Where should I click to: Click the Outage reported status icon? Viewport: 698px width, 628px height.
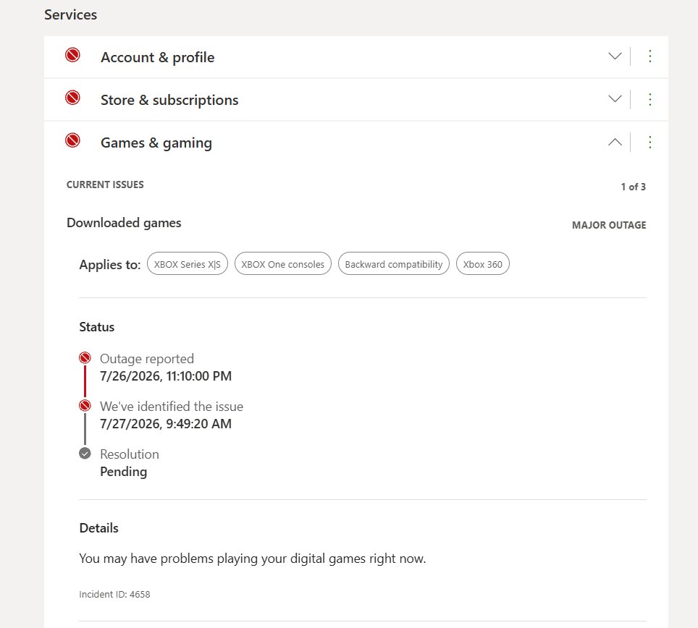tap(85, 357)
